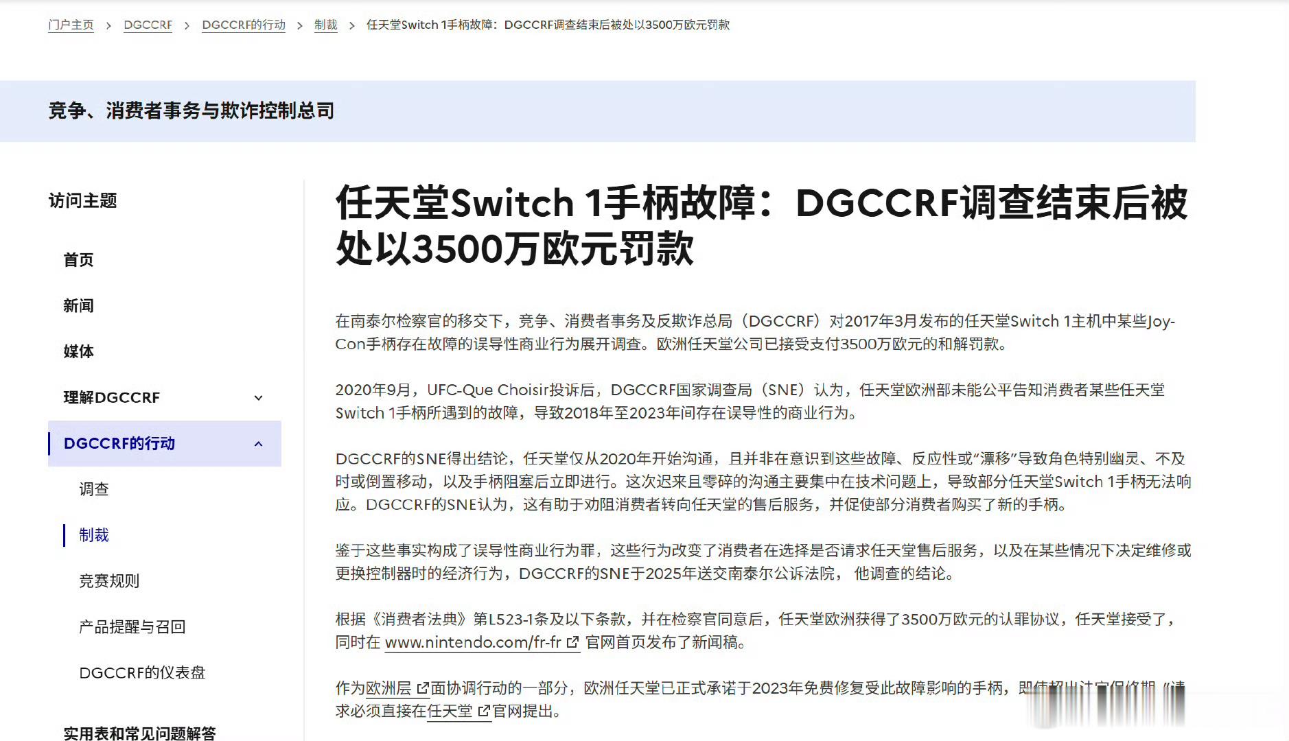Screen dimensions: 1289x741
Task: Select 新闻 in sidebar menu
Action: point(78,306)
